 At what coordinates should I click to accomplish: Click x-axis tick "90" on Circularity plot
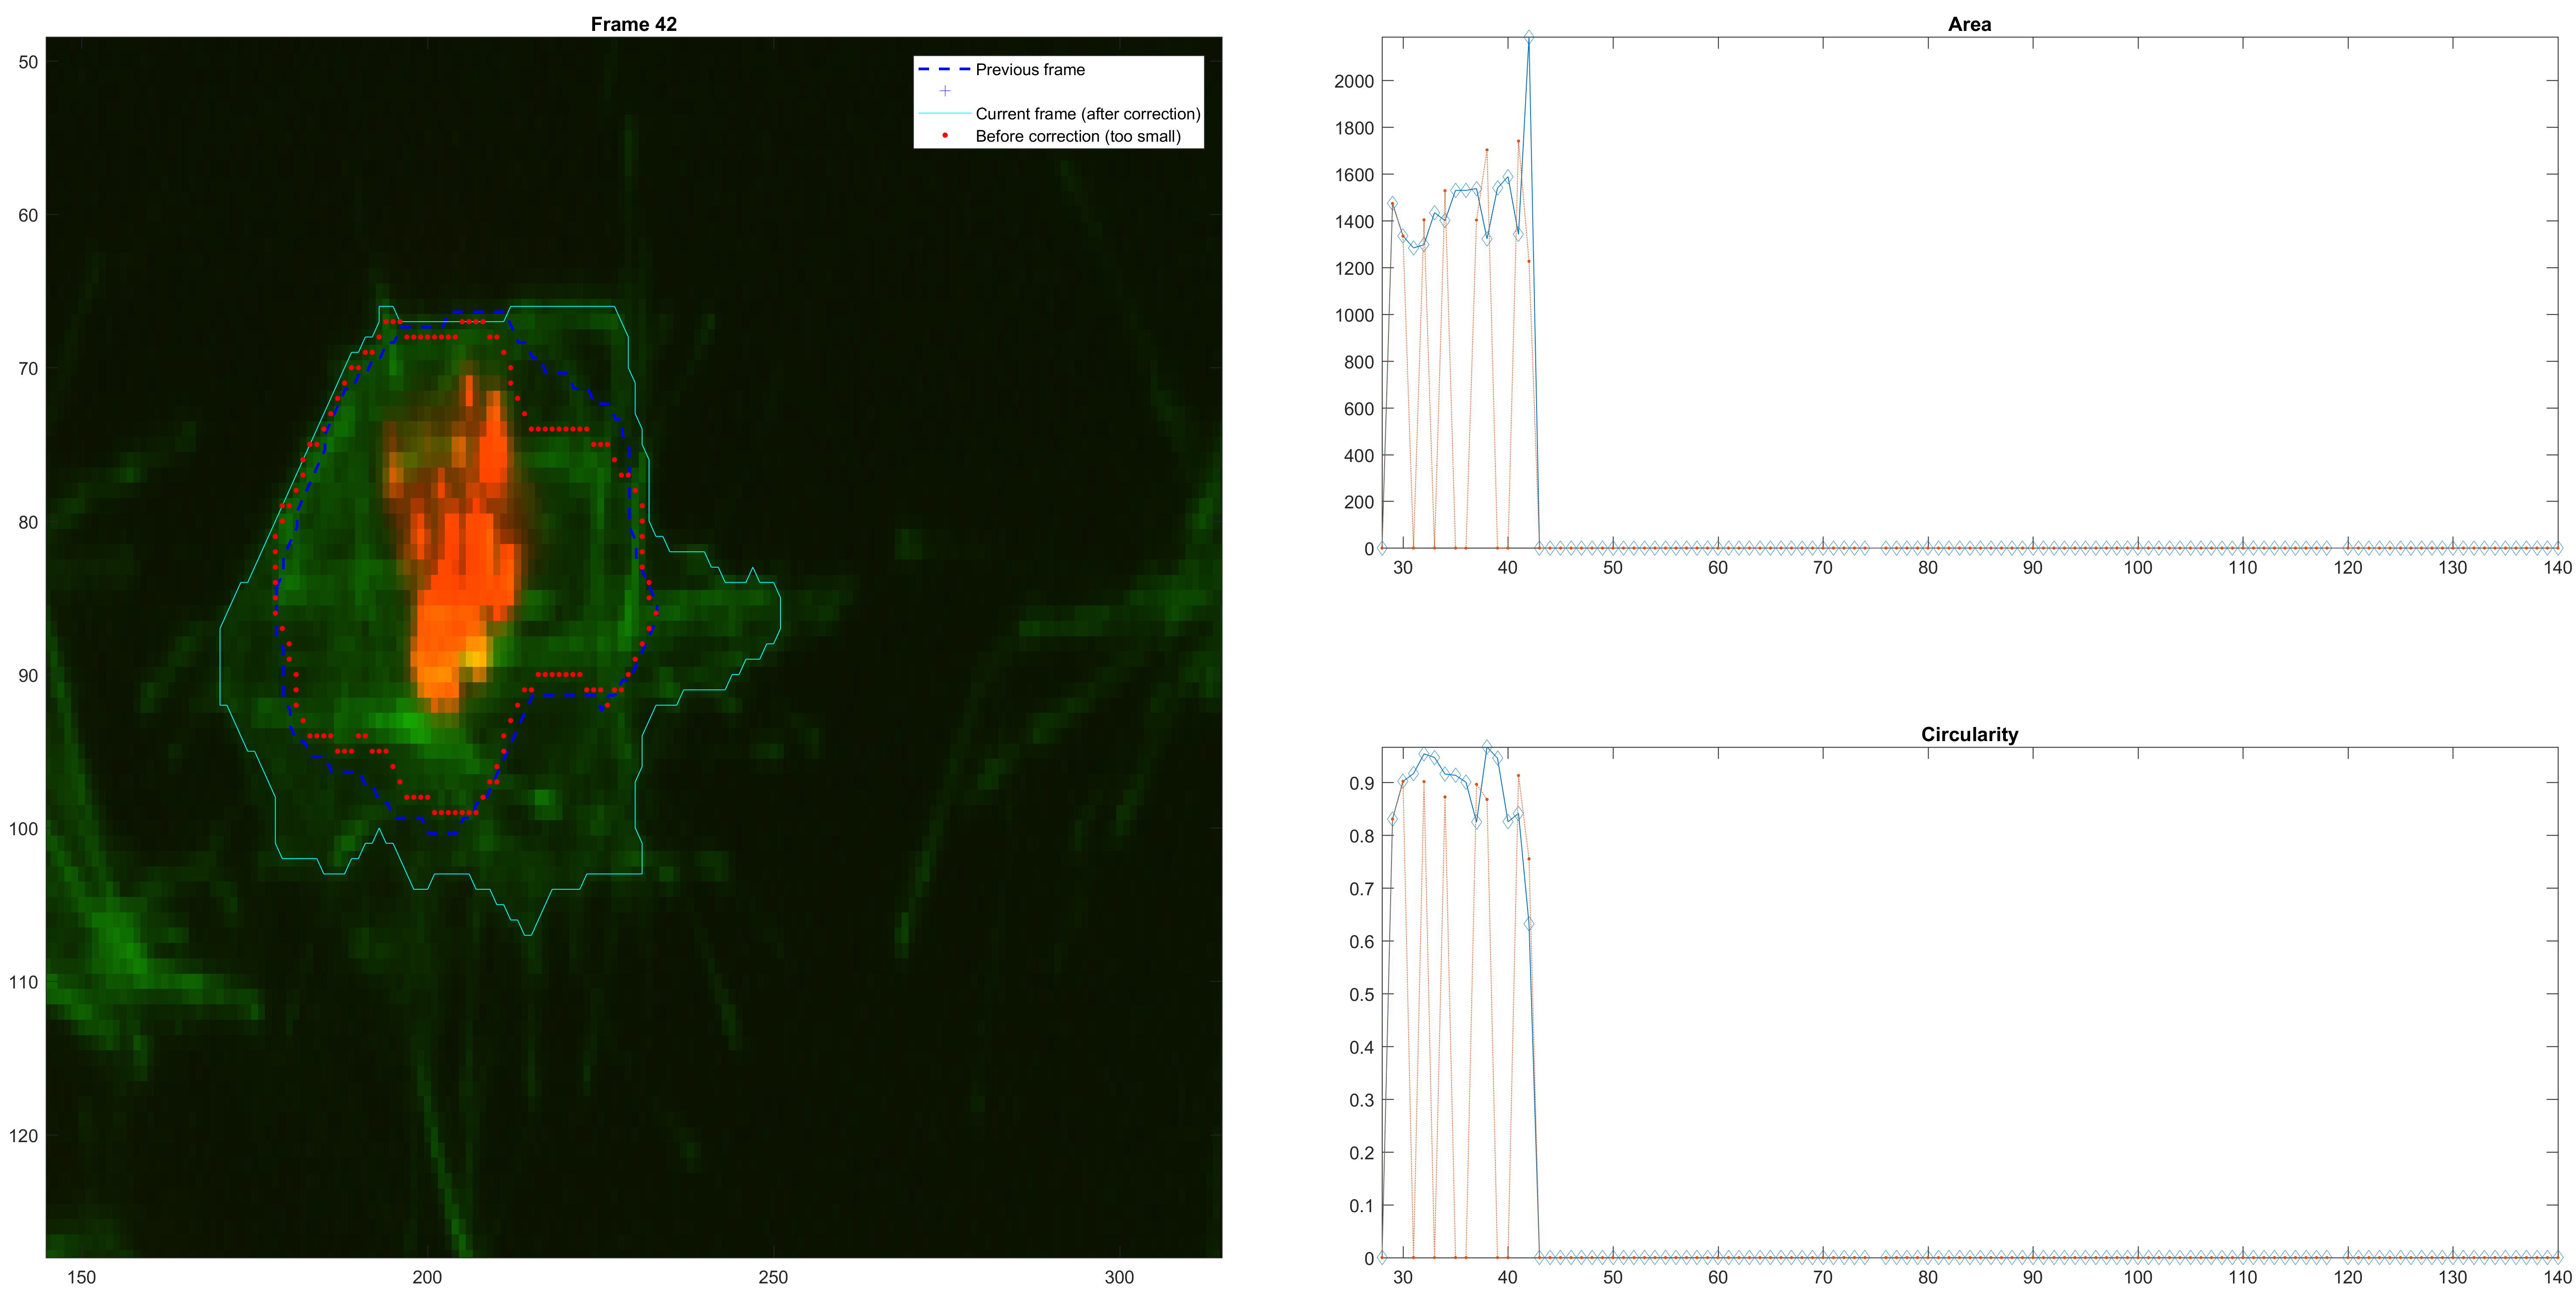(2033, 1277)
